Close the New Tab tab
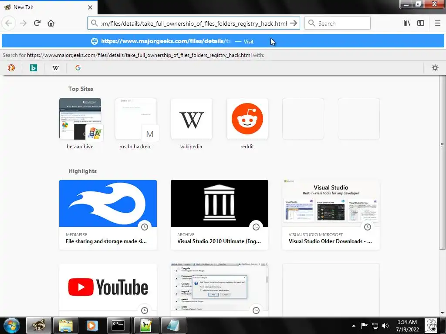 [x=90, y=7]
